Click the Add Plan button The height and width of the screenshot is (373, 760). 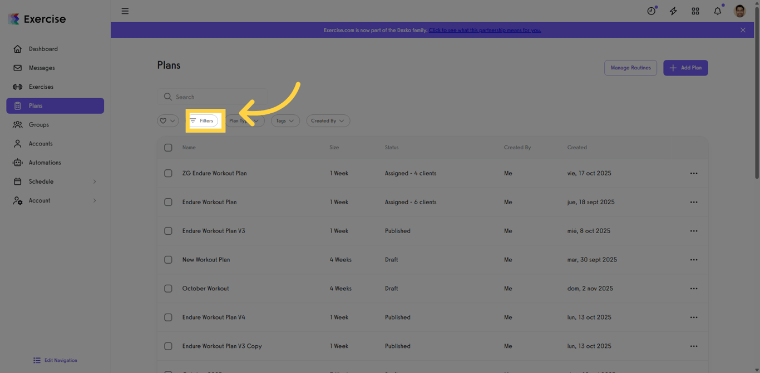(x=685, y=67)
